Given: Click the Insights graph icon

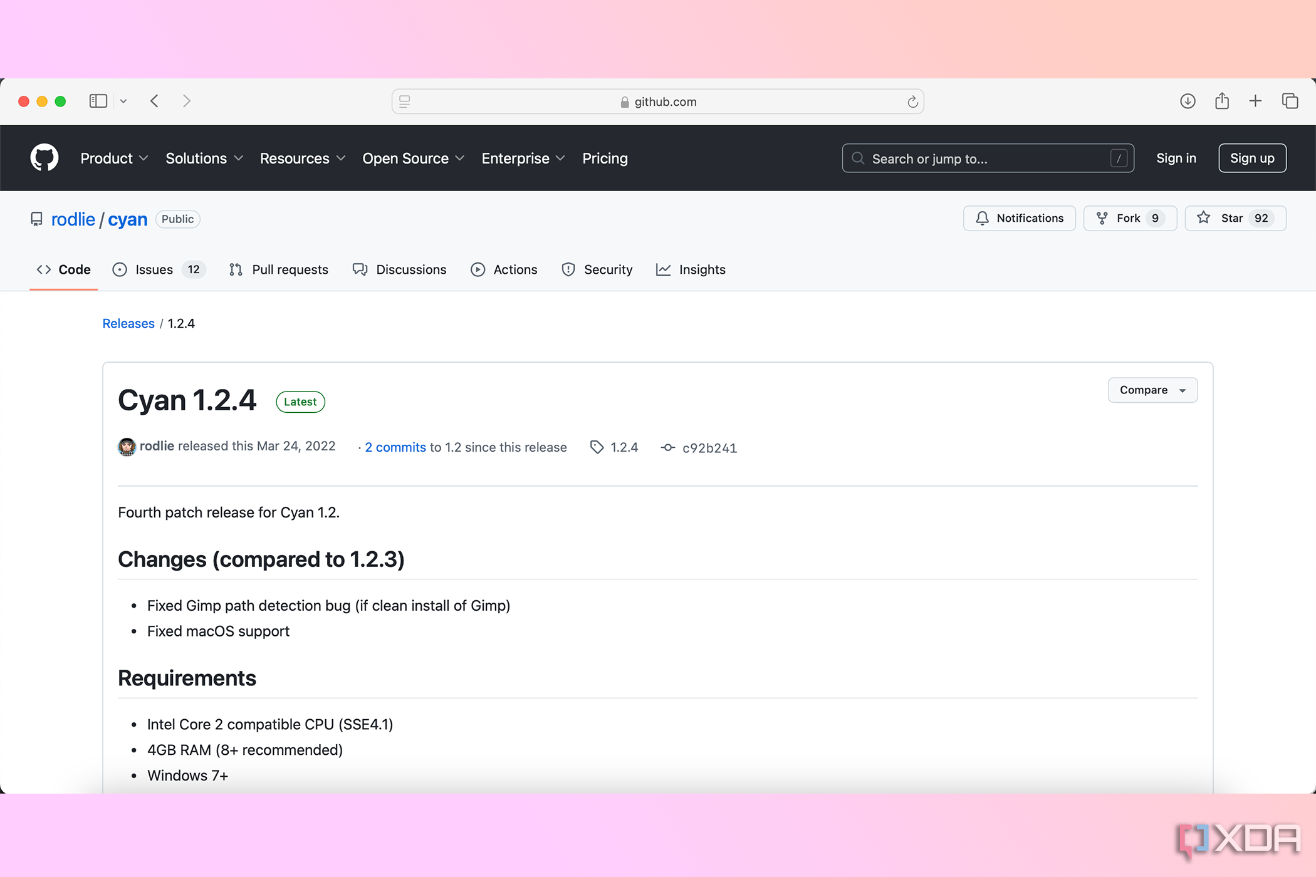Looking at the screenshot, I should coord(664,270).
